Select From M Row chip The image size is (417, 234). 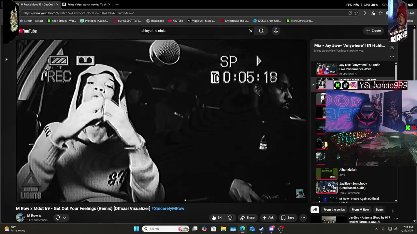tap(360, 210)
